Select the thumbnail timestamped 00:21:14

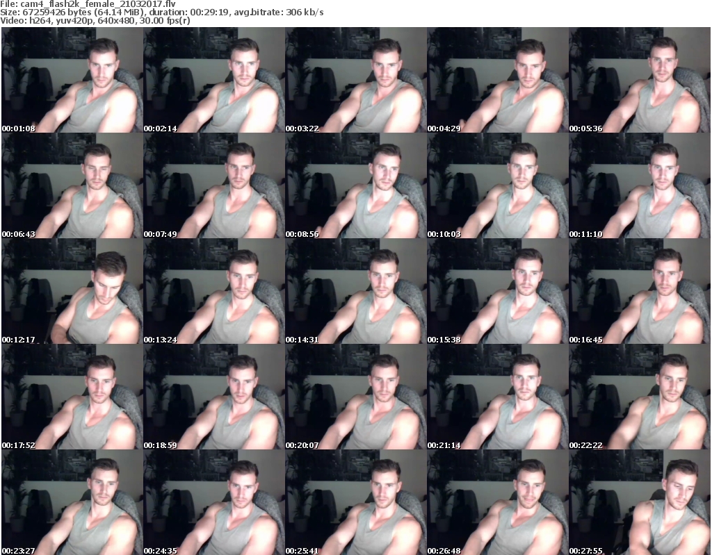tap(498, 397)
